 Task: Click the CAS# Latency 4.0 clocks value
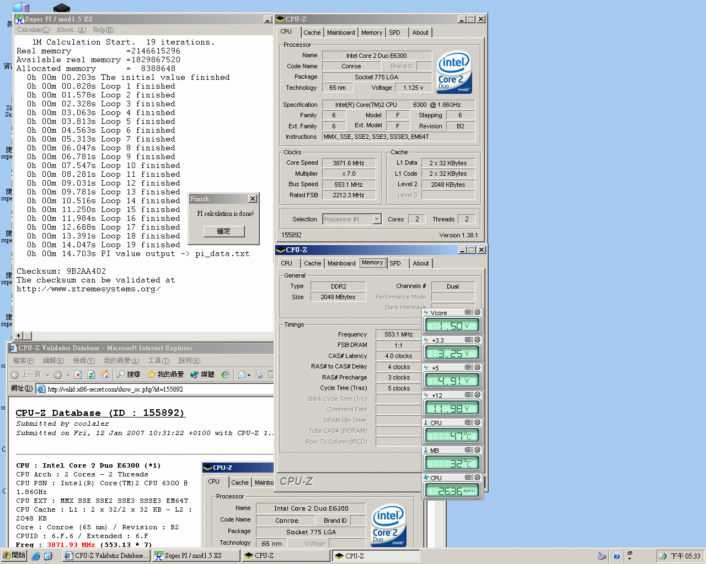tap(398, 356)
